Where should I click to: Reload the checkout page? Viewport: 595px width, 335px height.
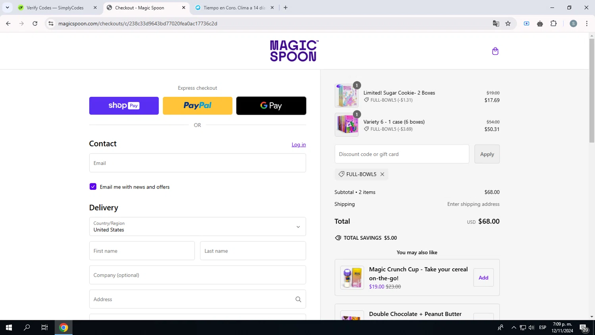tap(35, 23)
